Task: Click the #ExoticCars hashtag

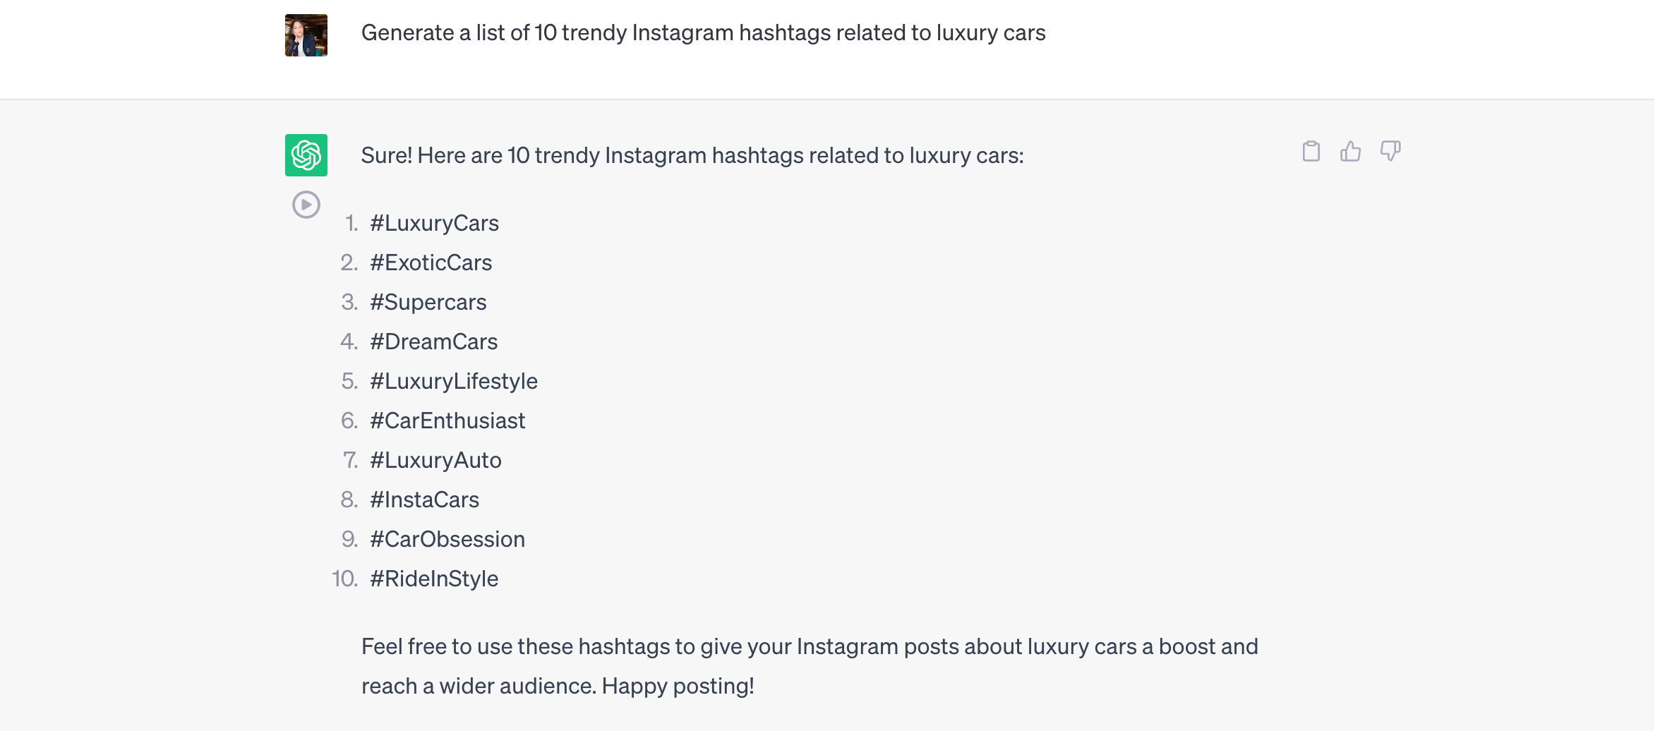Action: [x=431, y=262]
